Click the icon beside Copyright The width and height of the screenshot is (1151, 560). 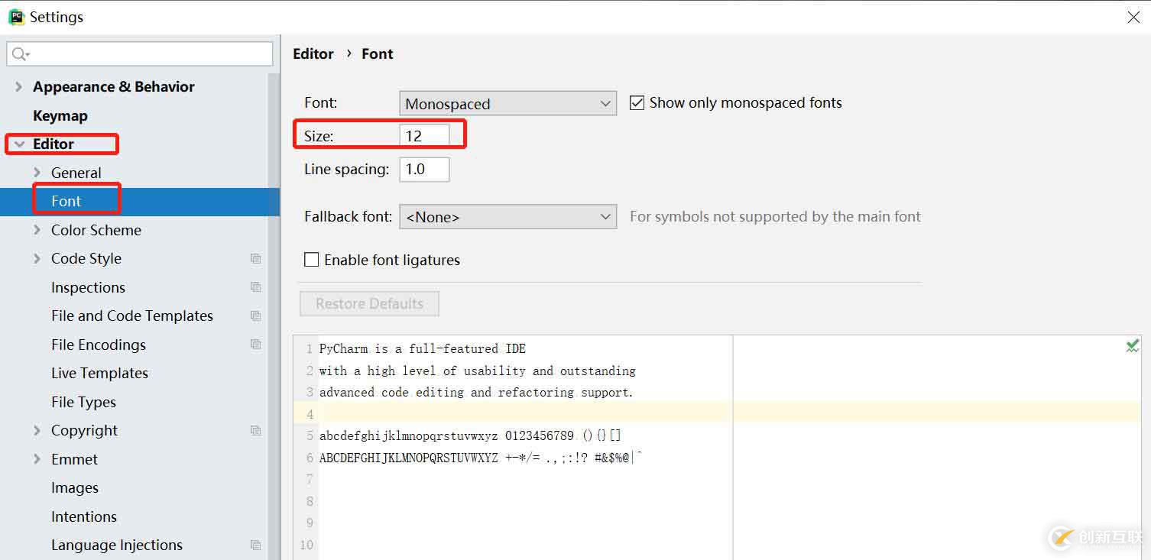tap(256, 431)
